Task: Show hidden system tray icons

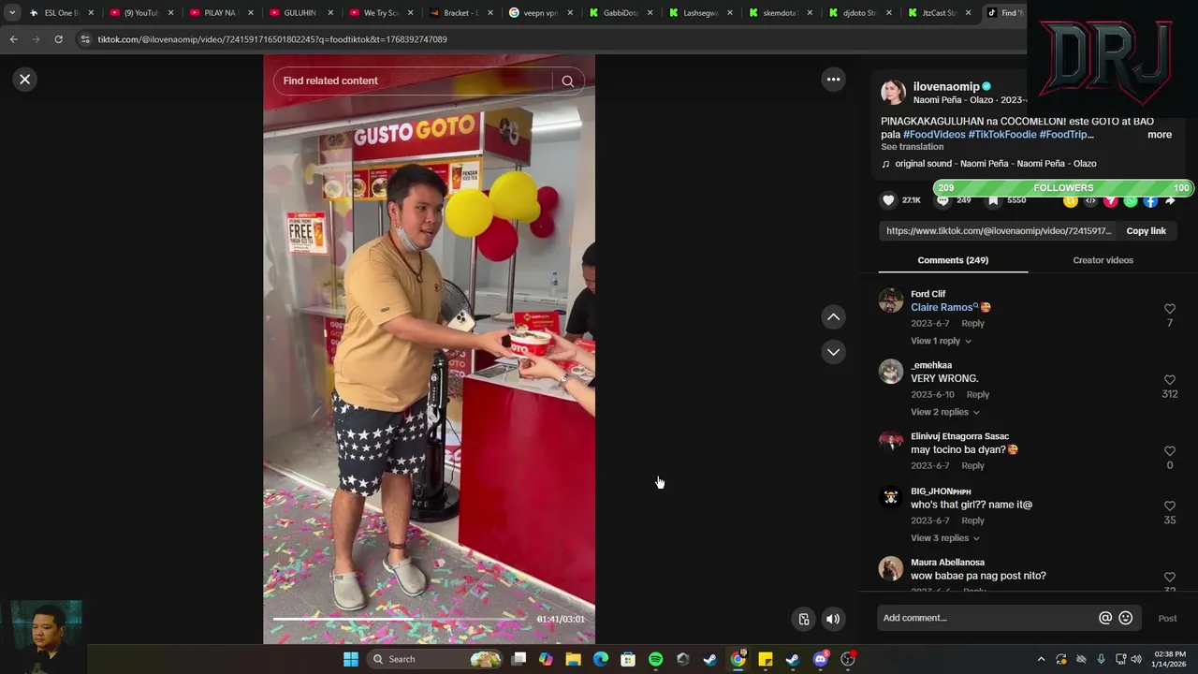Action: (1041, 659)
